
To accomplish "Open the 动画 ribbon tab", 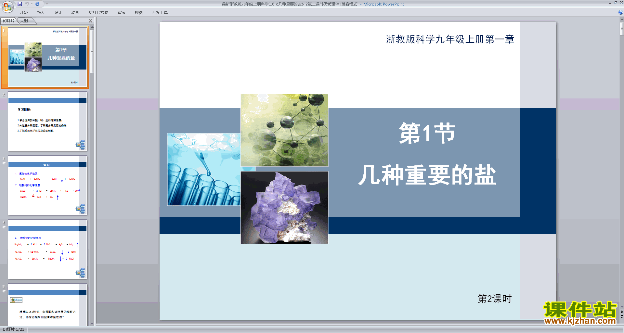I will click(x=75, y=12).
